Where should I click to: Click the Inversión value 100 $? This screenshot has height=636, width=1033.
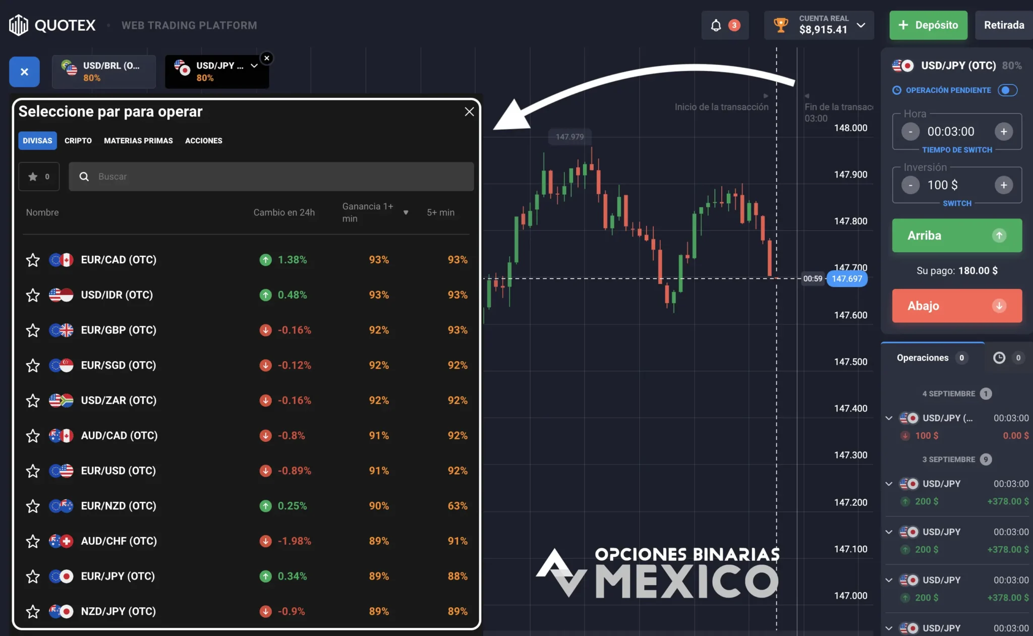pyautogui.click(x=942, y=185)
